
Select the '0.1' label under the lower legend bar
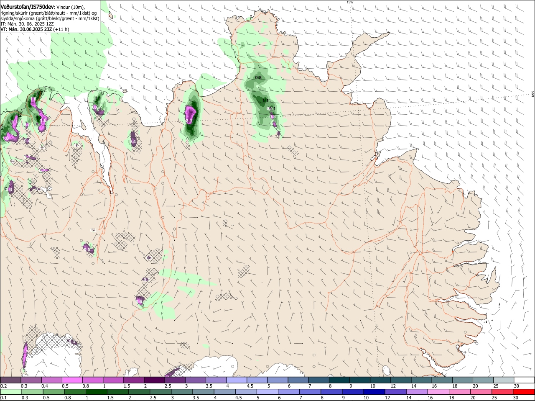click(4, 398)
